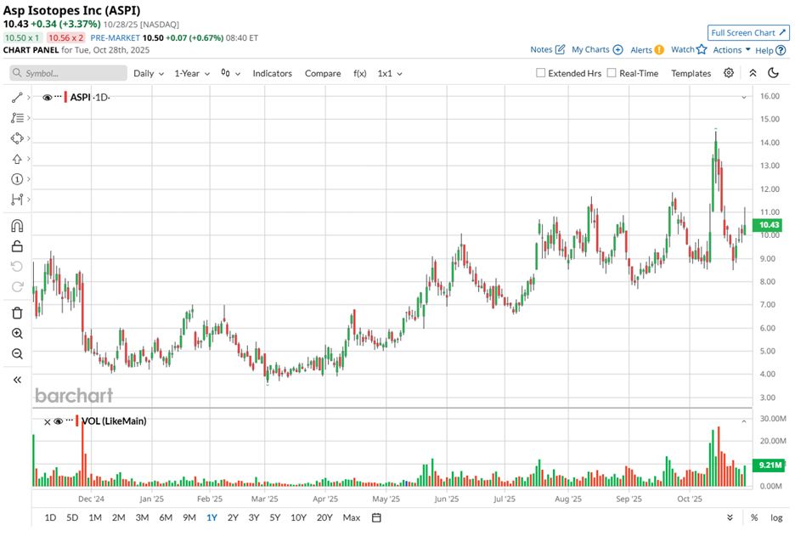The image size is (795, 536).
Task: Select the measure range tool
Action: [17, 200]
